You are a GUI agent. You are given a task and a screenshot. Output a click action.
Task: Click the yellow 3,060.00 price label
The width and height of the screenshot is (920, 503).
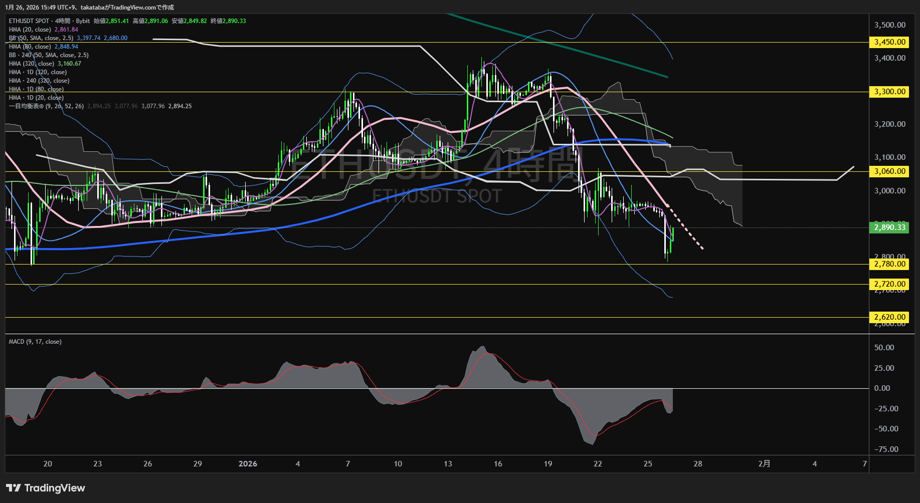pyautogui.click(x=889, y=171)
